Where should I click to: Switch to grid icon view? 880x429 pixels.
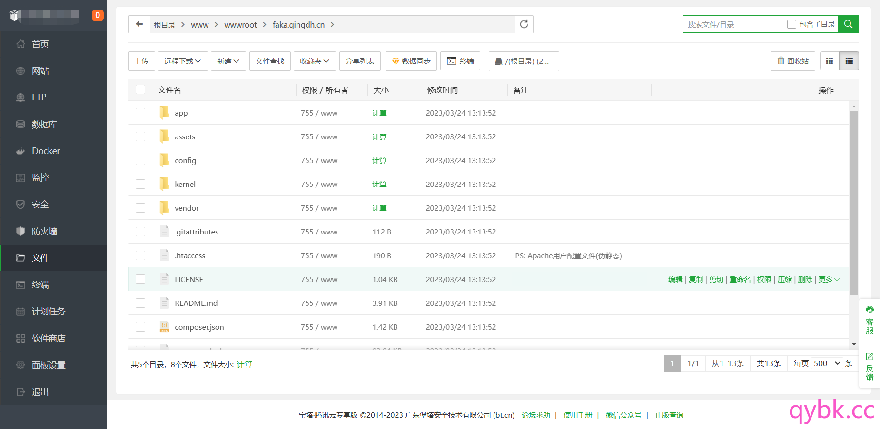pos(830,61)
